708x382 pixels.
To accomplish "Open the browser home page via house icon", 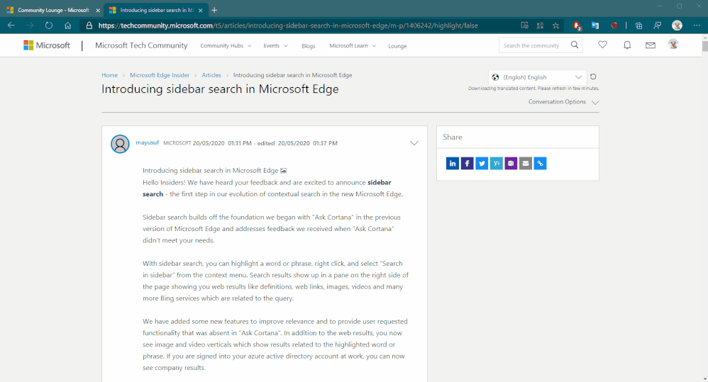I will tap(67, 26).
